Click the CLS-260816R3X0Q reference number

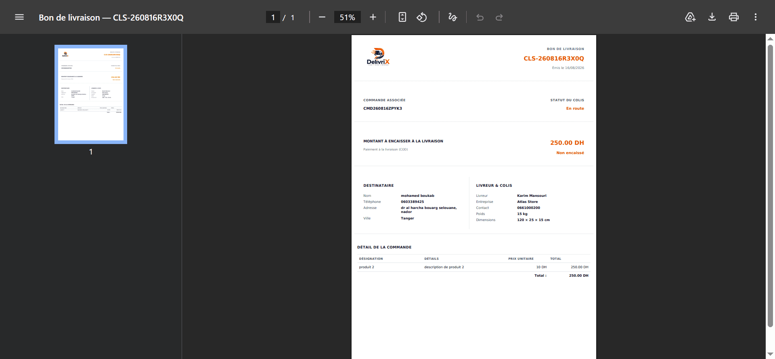click(554, 58)
